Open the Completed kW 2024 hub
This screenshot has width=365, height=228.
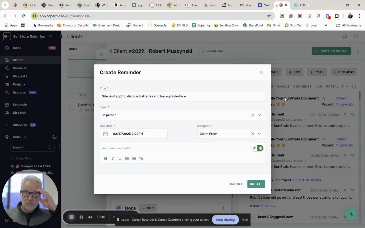pyautogui.click(x=36, y=166)
